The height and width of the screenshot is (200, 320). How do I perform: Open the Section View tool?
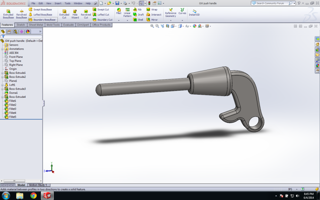click(x=168, y=26)
